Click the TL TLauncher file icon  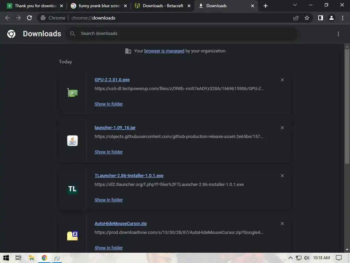point(72,189)
